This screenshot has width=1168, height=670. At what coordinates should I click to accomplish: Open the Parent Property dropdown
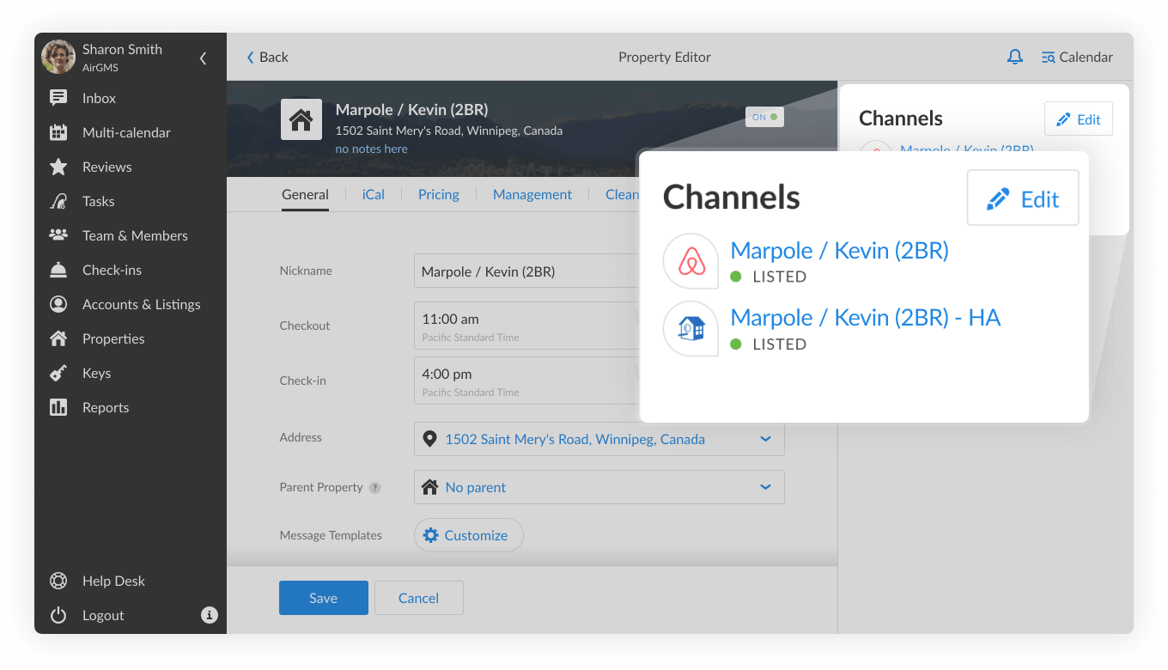pos(765,487)
